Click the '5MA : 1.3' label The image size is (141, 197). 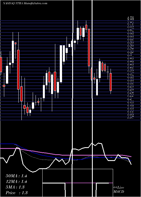(15, 187)
